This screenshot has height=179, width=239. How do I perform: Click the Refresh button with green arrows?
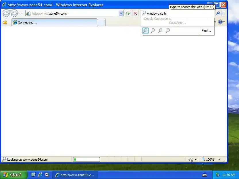[x=128, y=13]
